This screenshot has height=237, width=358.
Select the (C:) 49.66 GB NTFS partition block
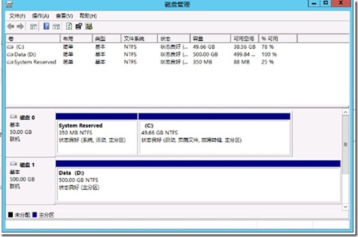pyautogui.click(x=214, y=135)
